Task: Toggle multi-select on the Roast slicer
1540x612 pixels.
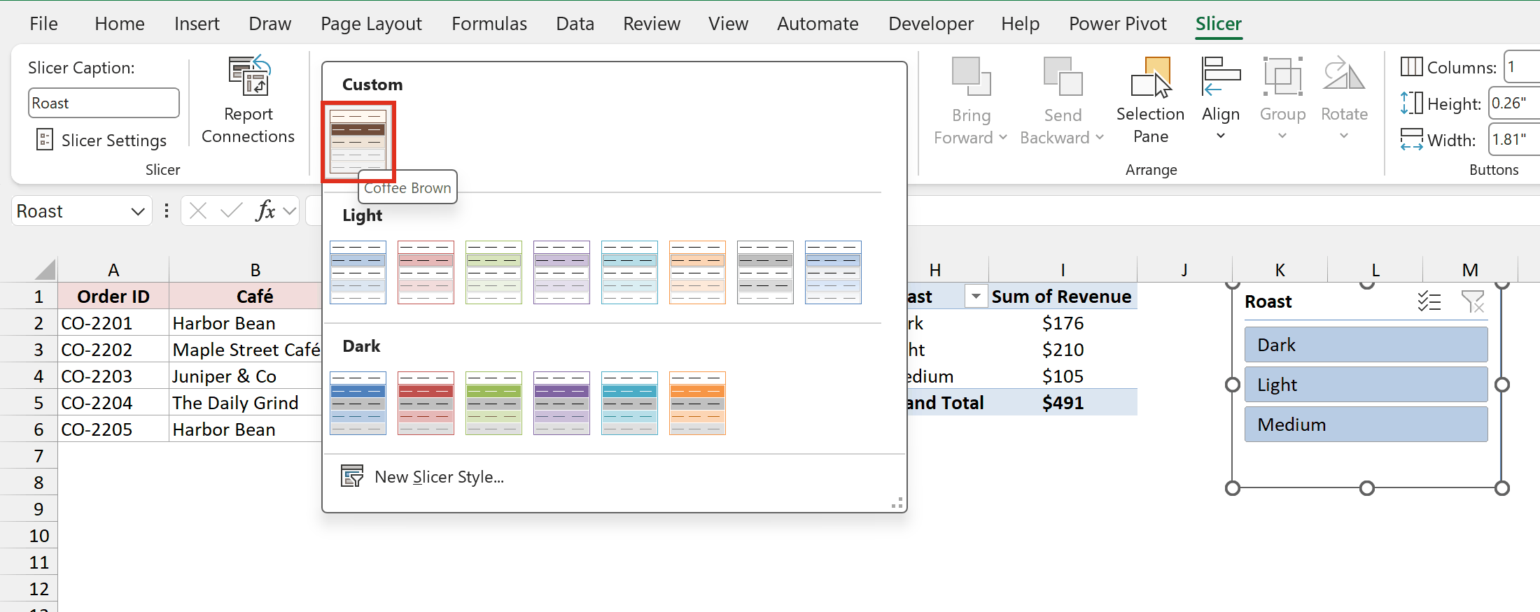Action: [x=1429, y=301]
